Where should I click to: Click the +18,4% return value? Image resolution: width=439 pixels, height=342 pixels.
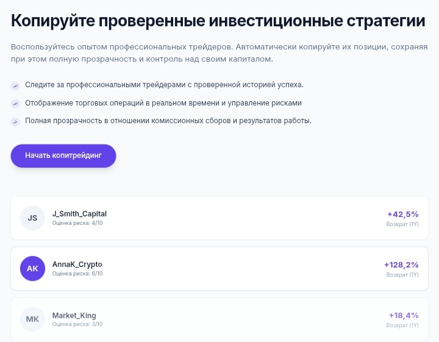coord(404,315)
